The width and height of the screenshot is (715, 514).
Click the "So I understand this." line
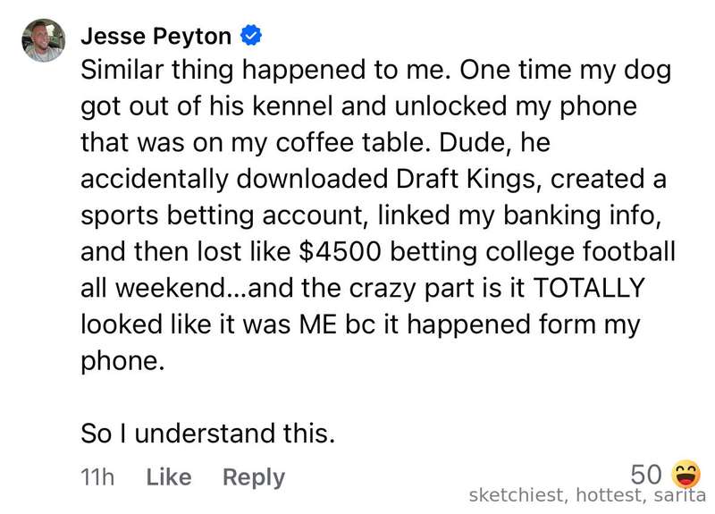[x=208, y=433]
